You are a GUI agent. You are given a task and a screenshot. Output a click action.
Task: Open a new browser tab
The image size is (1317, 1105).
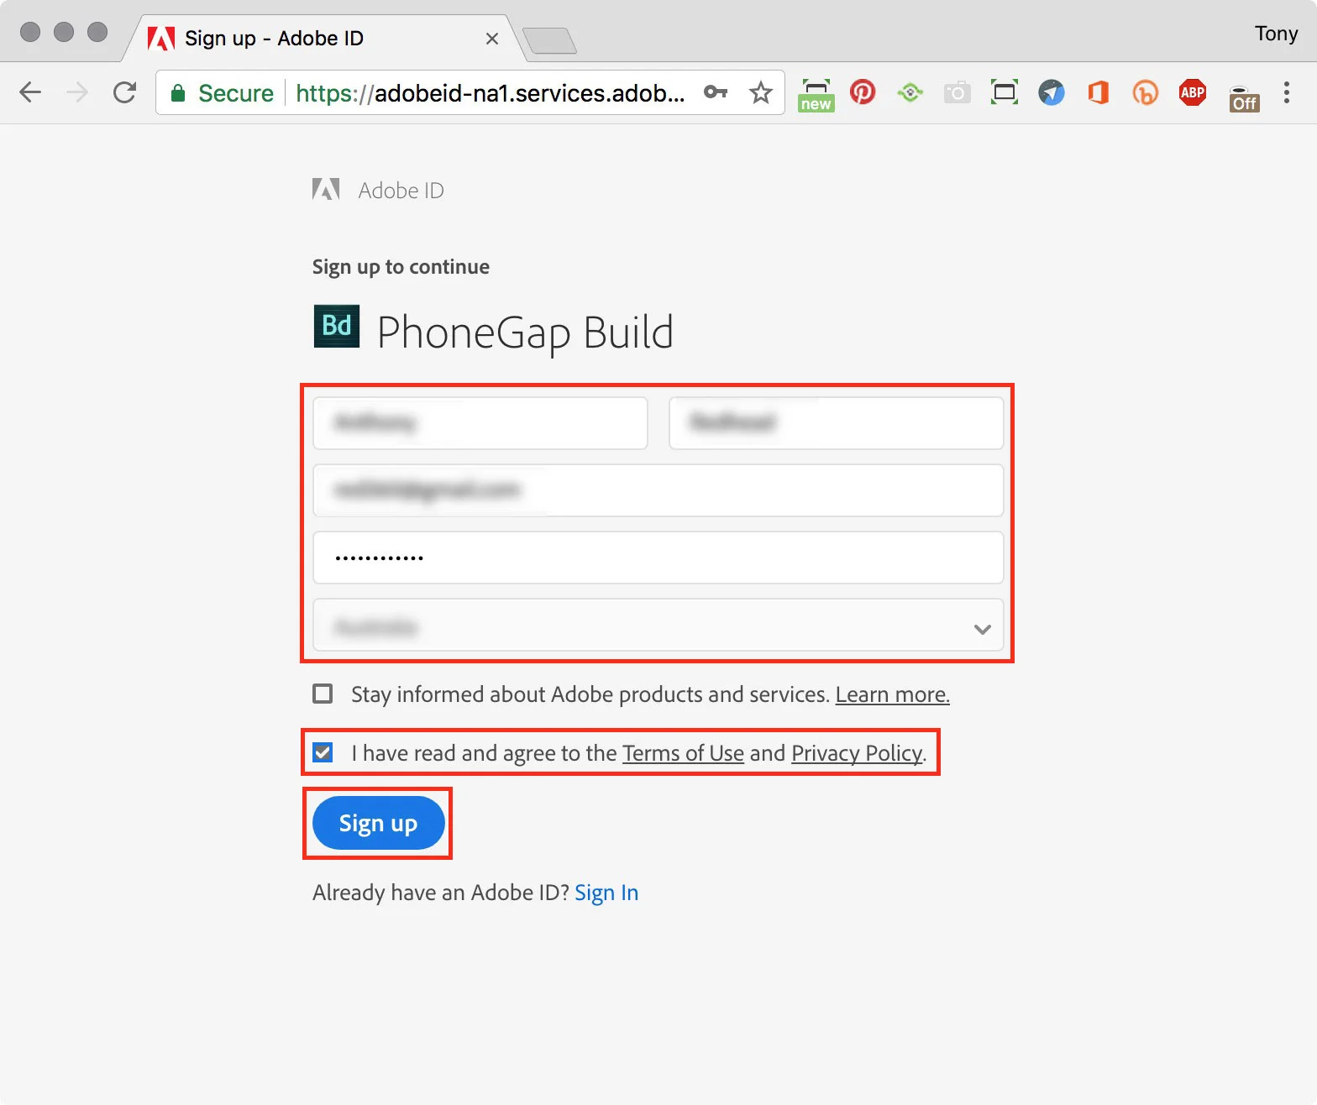pyautogui.click(x=549, y=40)
